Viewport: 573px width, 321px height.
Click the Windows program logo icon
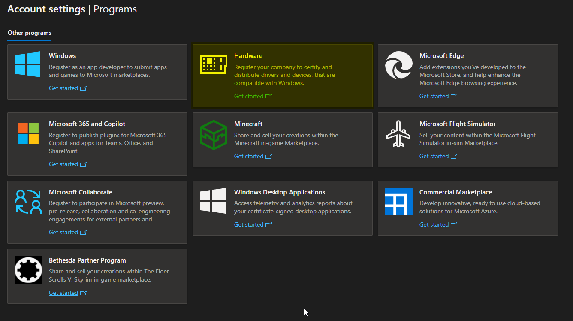(28, 64)
